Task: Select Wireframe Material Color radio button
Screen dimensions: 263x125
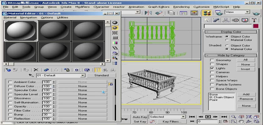Action: [227, 40]
